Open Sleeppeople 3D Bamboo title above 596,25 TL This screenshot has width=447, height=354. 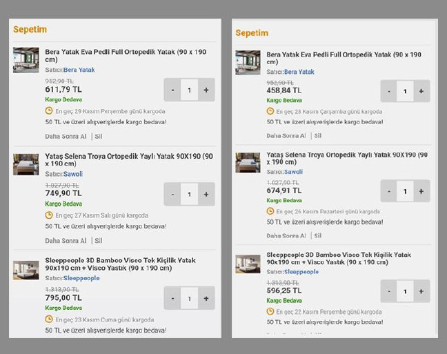[x=339, y=258]
